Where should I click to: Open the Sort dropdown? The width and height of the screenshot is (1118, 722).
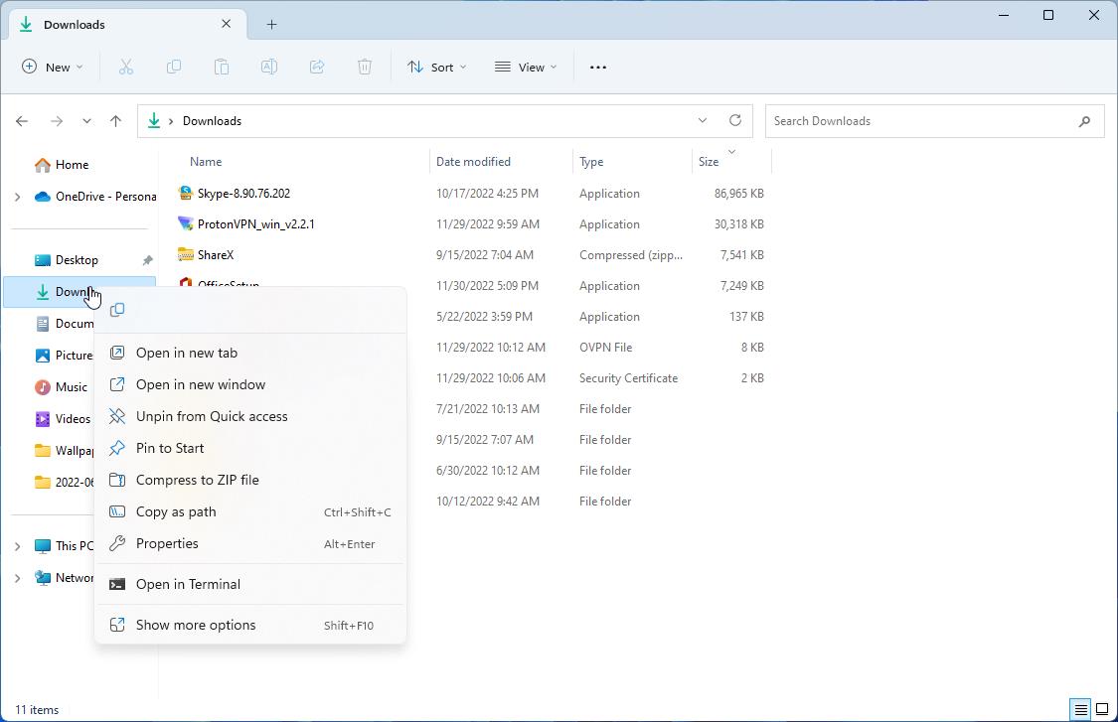[435, 67]
